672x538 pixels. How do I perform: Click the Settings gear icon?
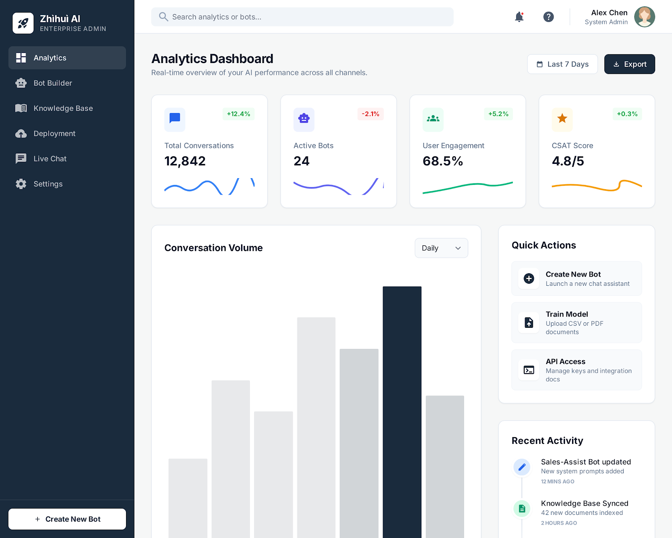21,184
